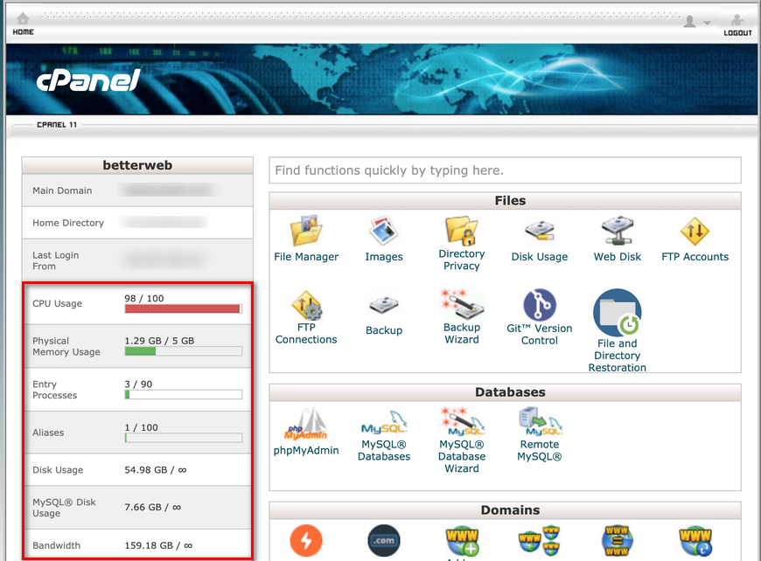
Task: Open File and Directory Restoration icon
Action: click(617, 313)
